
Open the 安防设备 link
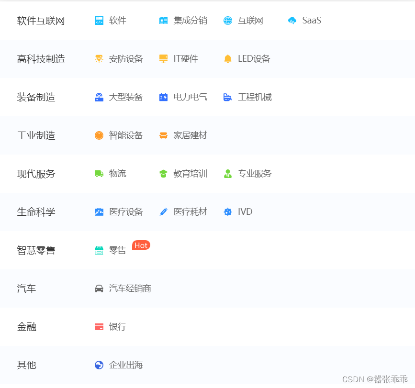pos(126,59)
